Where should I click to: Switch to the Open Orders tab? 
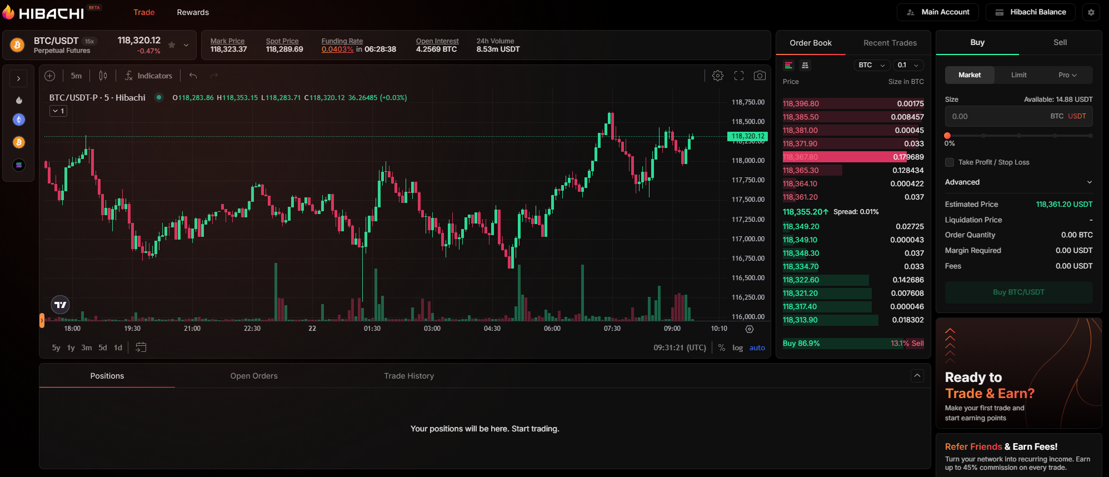(x=254, y=376)
